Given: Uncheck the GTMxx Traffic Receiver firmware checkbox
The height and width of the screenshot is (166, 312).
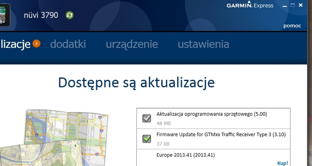Looking at the screenshot, I should point(147,138).
